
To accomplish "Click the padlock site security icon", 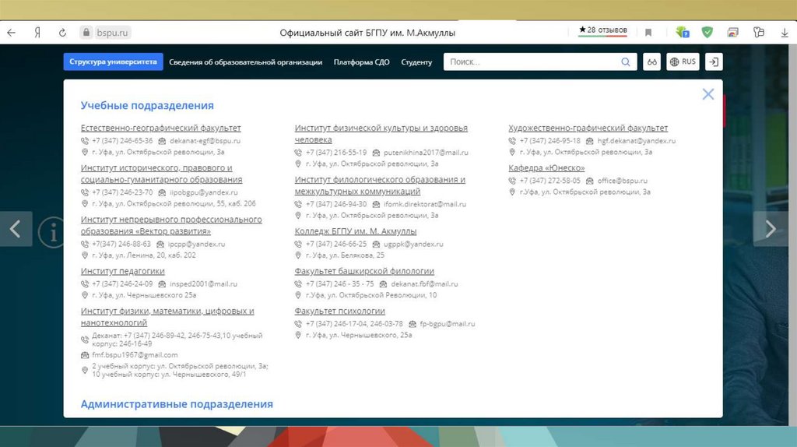I will (x=86, y=33).
